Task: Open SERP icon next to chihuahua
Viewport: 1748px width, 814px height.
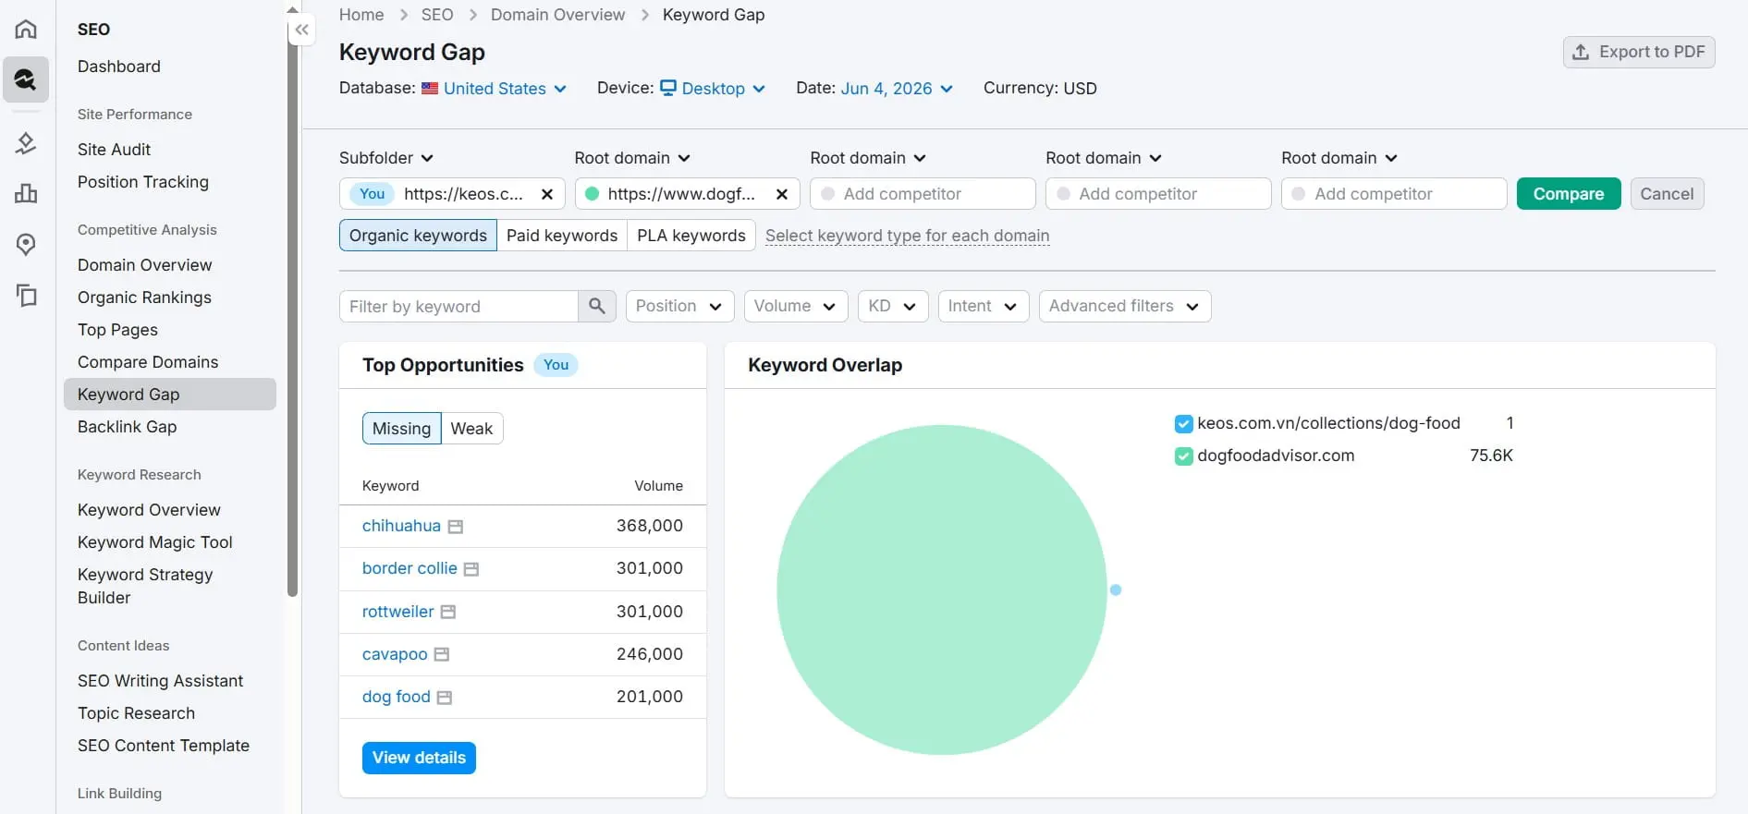Action: [456, 527]
